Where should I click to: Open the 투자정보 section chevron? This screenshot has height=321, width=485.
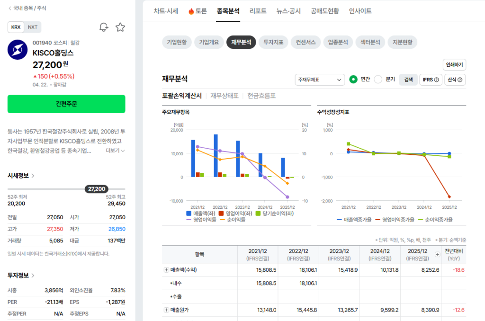33,275
